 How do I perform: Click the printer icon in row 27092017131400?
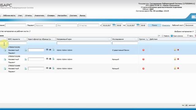tap(50, 68)
